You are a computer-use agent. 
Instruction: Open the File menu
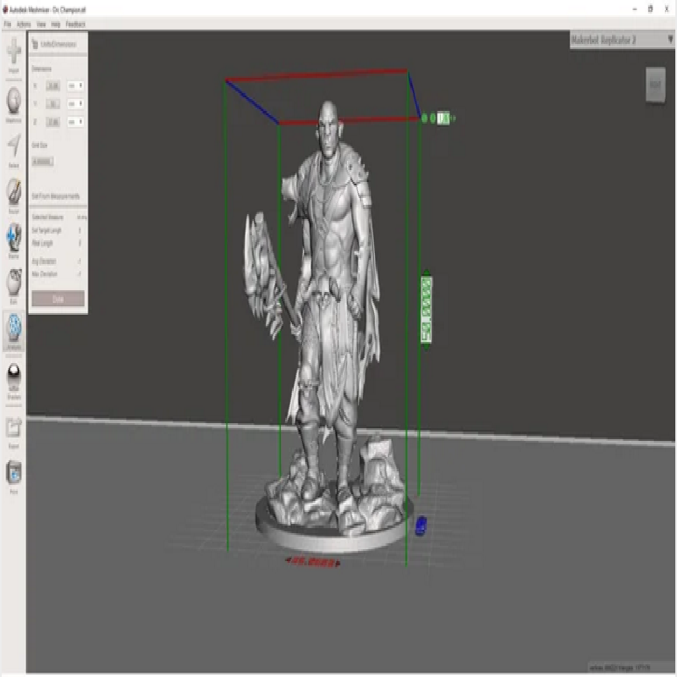(x=7, y=24)
